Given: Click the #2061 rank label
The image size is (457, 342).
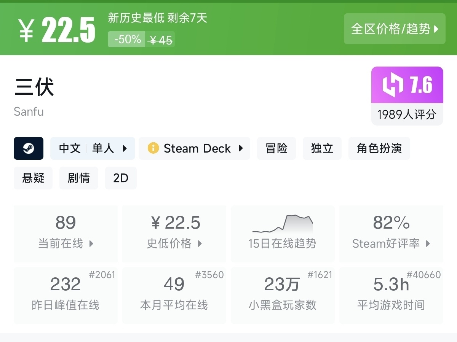Looking at the screenshot, I should [102, 275].
